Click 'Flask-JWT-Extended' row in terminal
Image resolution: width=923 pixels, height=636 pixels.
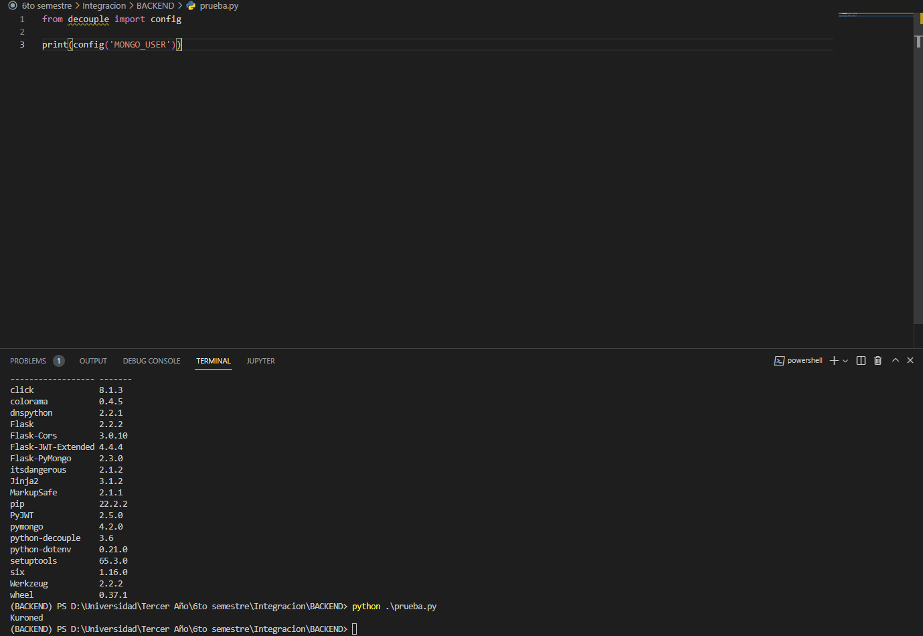66,447
